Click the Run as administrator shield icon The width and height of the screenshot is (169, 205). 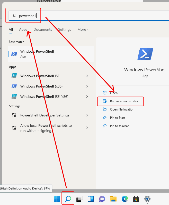105,101
